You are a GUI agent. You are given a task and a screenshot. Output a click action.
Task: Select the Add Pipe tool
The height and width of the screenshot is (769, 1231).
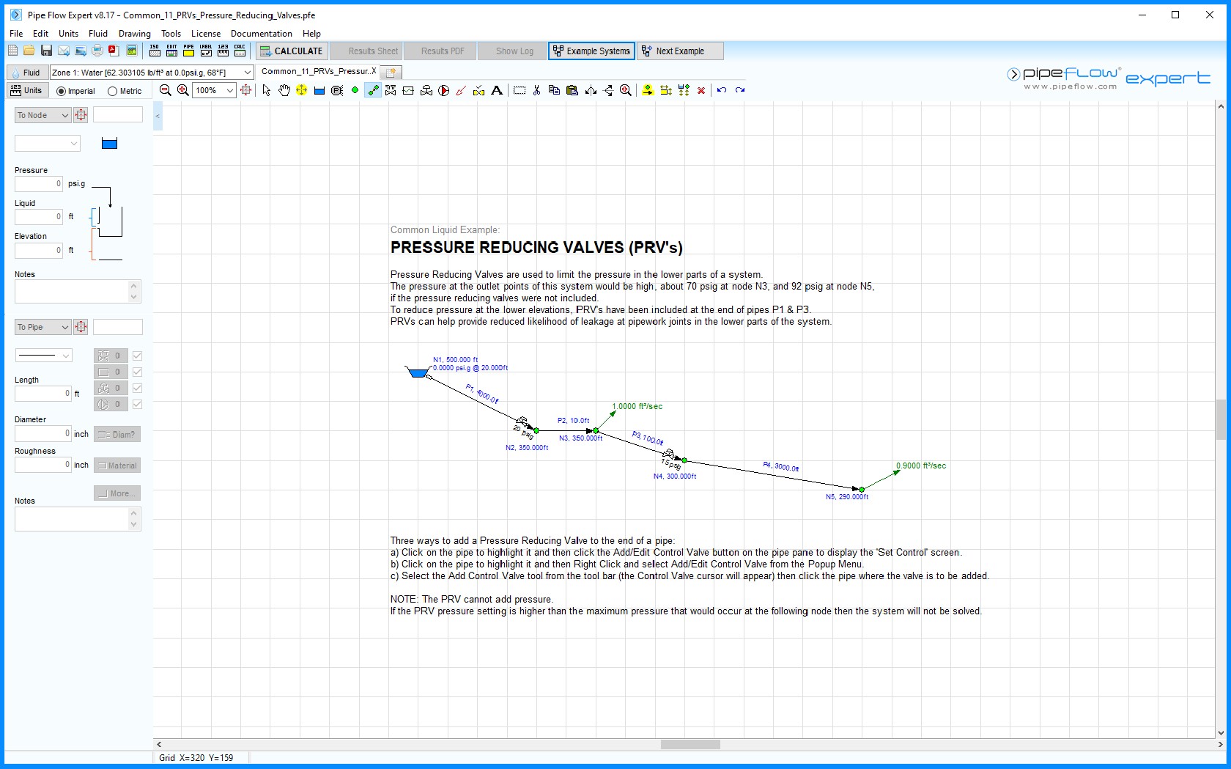(x=373, y=90)
